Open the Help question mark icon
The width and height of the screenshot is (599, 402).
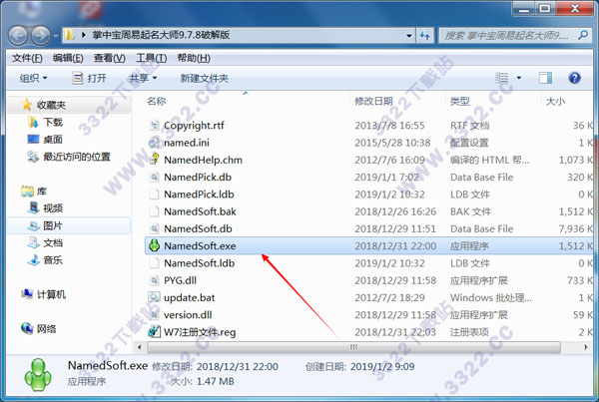point(575,78)
